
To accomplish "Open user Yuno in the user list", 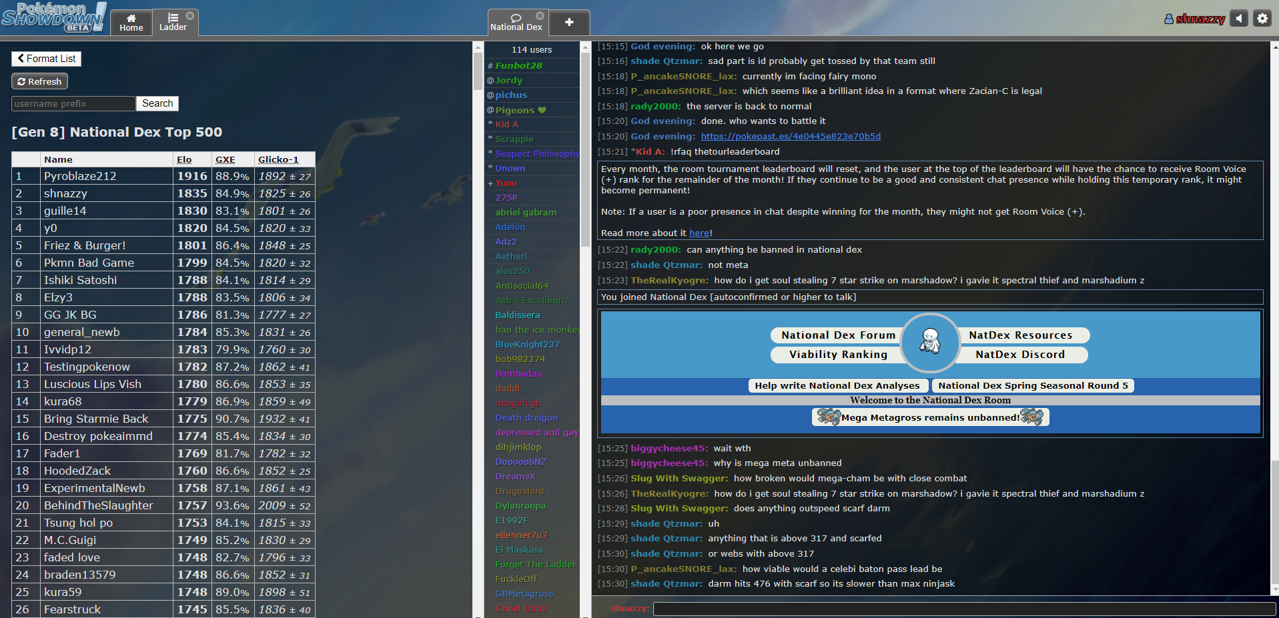I will pos(532,183).
